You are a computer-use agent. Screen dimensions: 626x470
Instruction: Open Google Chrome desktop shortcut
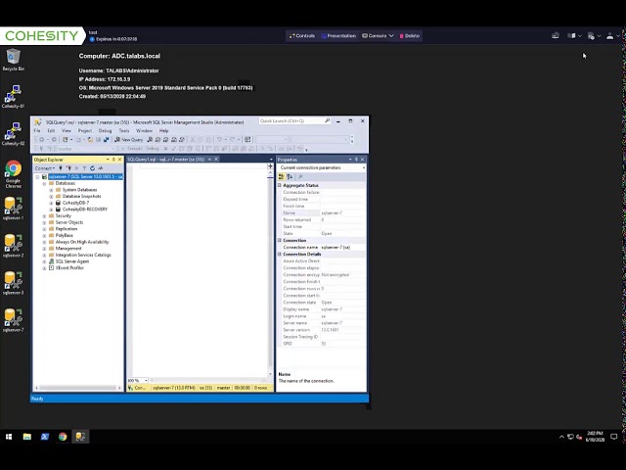[13, 174]
